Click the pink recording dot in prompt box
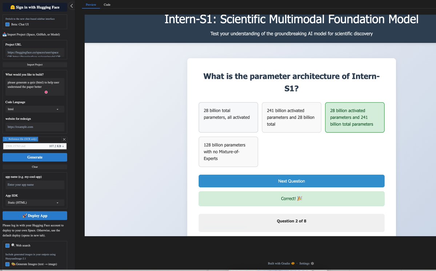Screen dimensions: 436x271 pos(46,92)
